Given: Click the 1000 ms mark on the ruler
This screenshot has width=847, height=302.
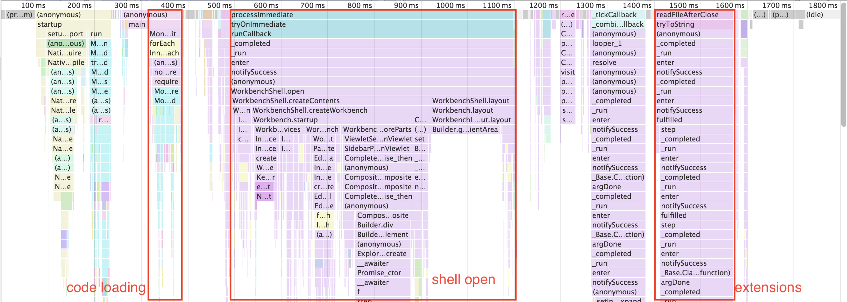Looking at the screenshot, I should point(451,5).
